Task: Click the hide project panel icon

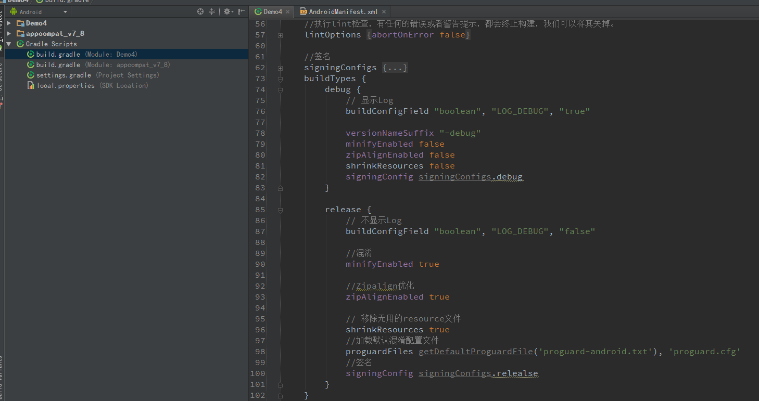Action: click(x=242, y=11)
